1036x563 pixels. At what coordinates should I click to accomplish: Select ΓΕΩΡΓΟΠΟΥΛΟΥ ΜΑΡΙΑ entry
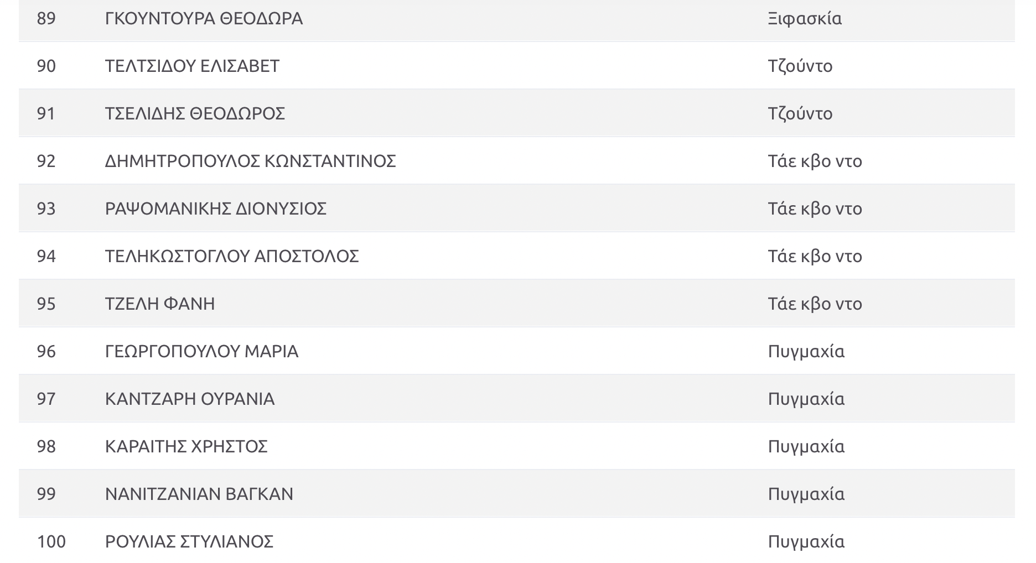(x=201, y=351)
